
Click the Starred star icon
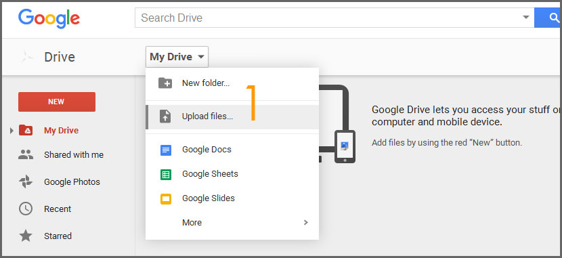click(x=26, y=236)
